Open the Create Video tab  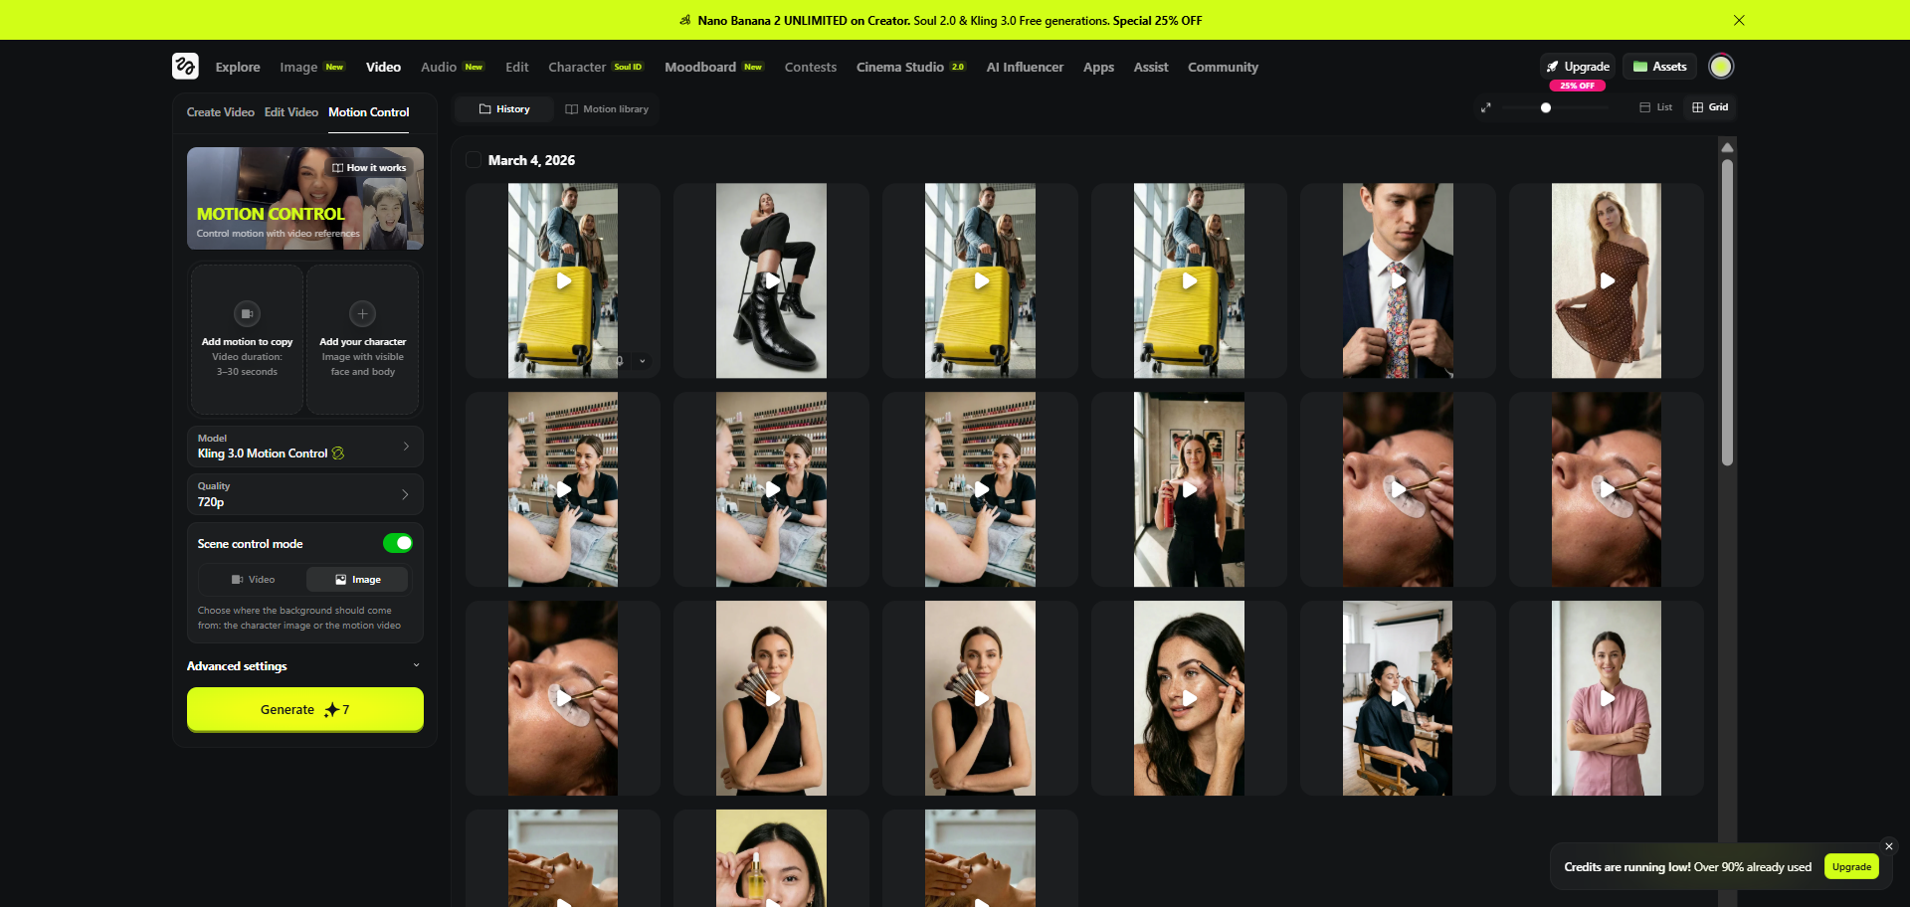(x=220, y=112)
